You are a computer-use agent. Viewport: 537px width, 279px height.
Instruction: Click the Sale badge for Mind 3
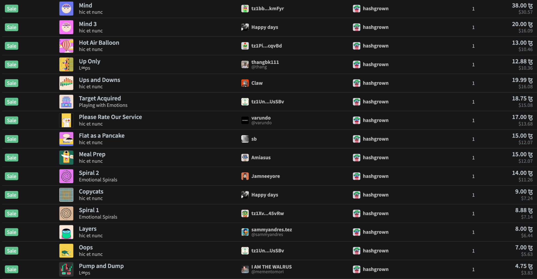tap(12, 27)
